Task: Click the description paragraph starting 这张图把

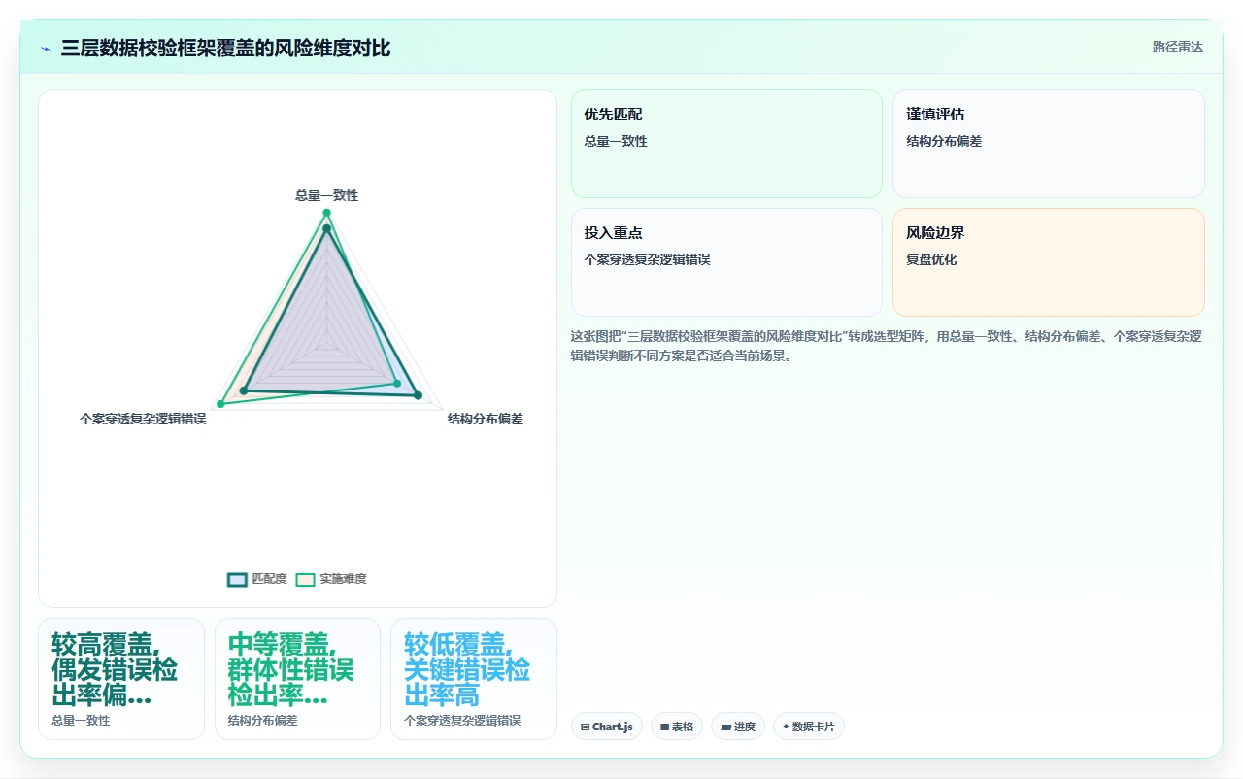Action: click(887, 346)
